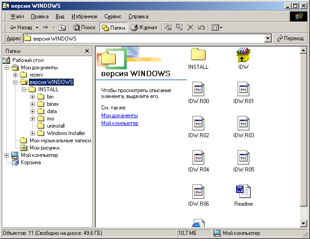This screenshot has width=310, height=239.
Task: Click the vertical scrollbar up arrow
Action: pyautogui.click(x=304, y=50)
